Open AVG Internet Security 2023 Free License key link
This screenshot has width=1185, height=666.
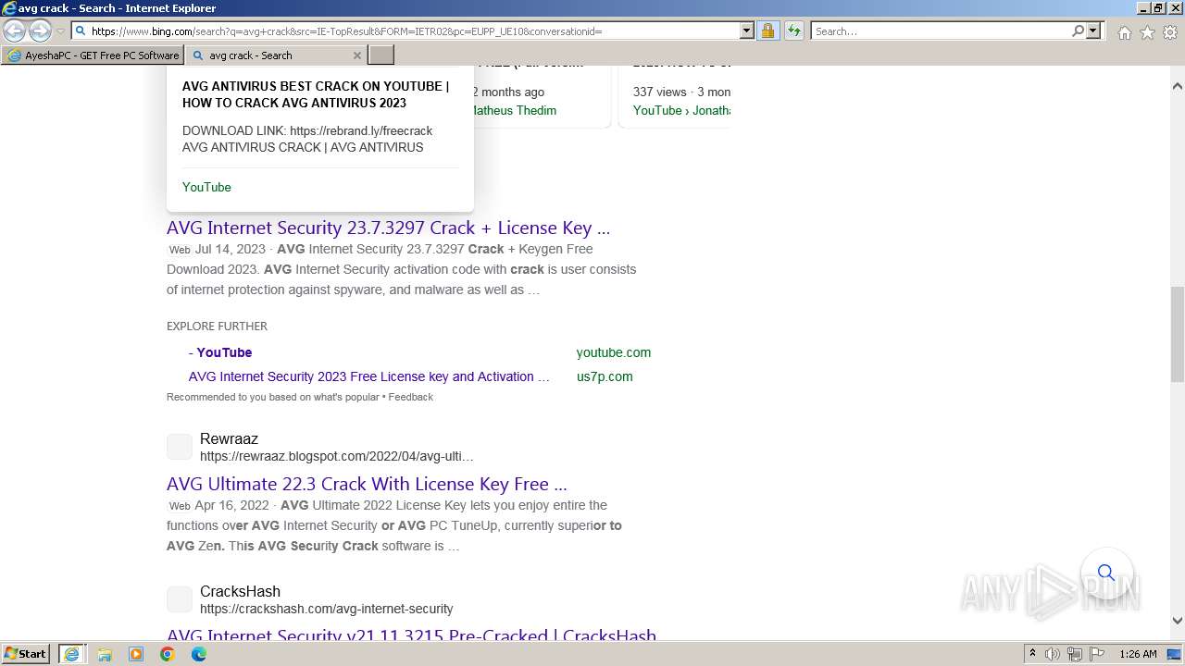tap(369, 376)
